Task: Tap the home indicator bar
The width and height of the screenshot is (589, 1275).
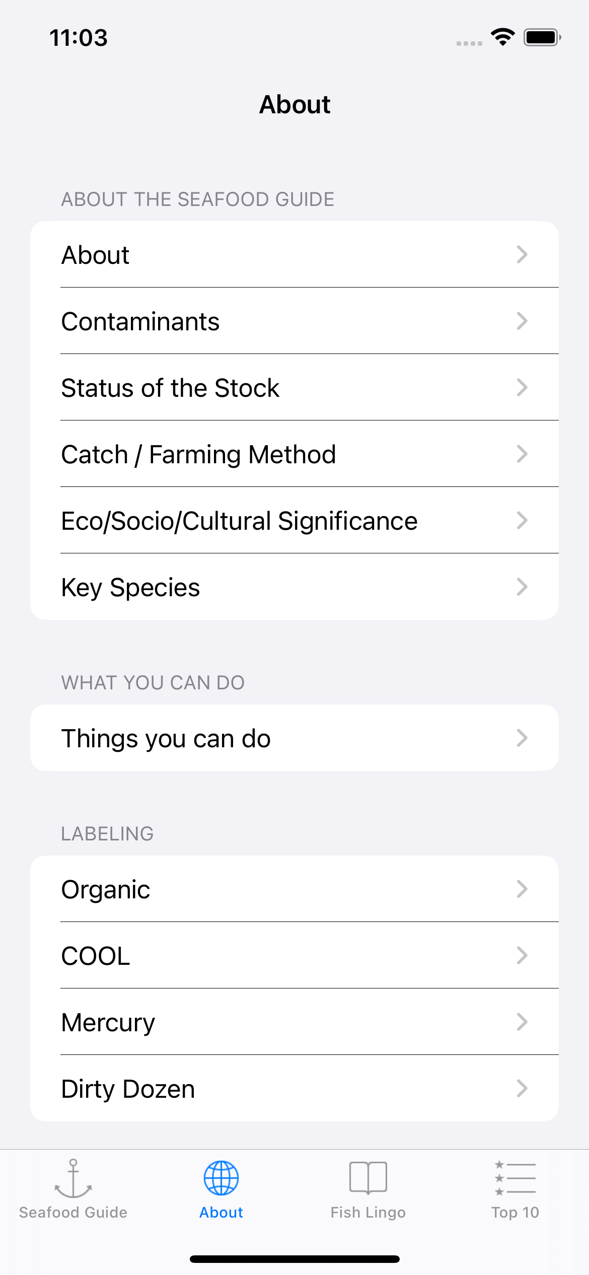Action: [x=294, y=1259]
